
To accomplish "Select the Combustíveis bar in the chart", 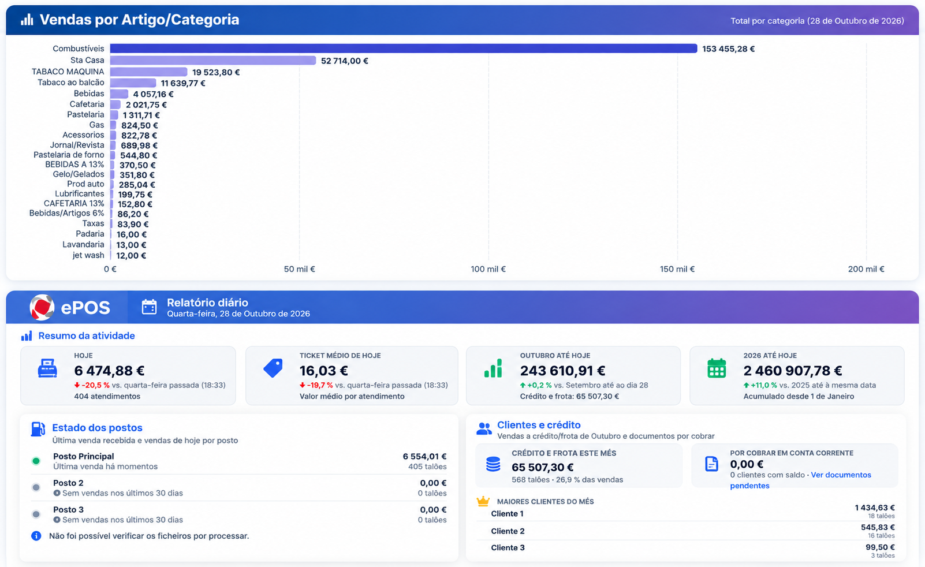I will pyautogui.click(x=404, y=49).
